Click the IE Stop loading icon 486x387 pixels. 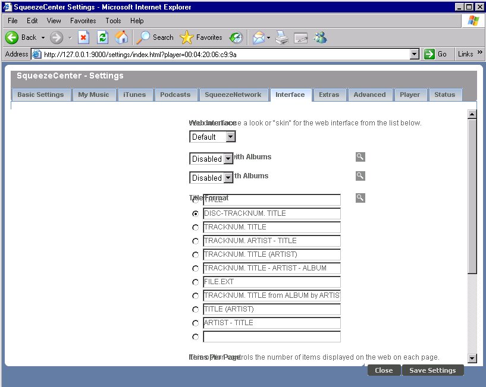point(84,37)
